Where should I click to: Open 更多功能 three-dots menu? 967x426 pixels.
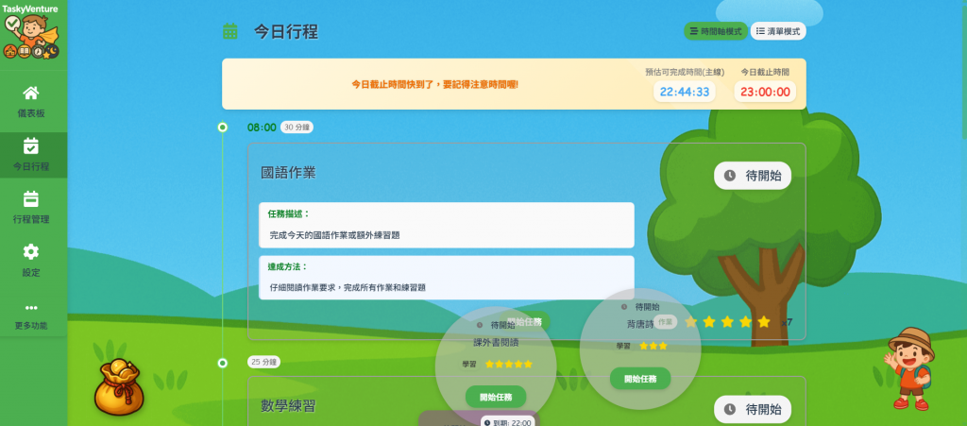pos(31,308)
